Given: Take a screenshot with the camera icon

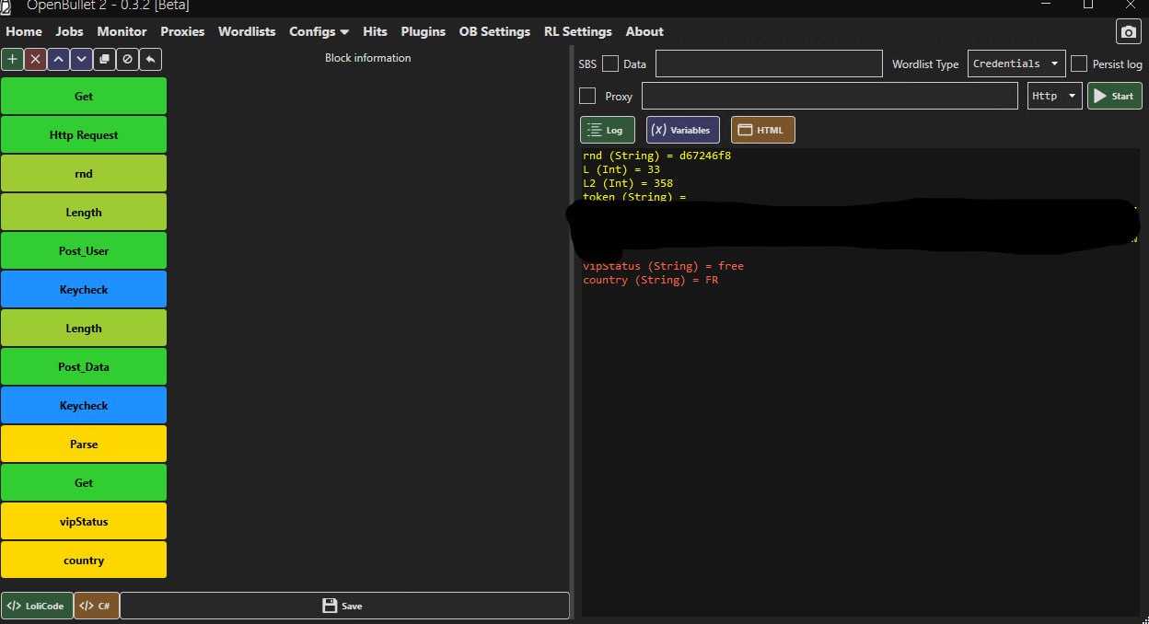Looking at the screenshot, I should tap(1128, 32).
